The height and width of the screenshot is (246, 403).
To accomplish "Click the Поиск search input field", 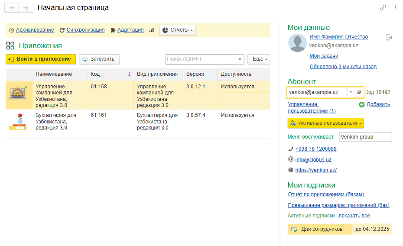I will (x=201, y=59).
